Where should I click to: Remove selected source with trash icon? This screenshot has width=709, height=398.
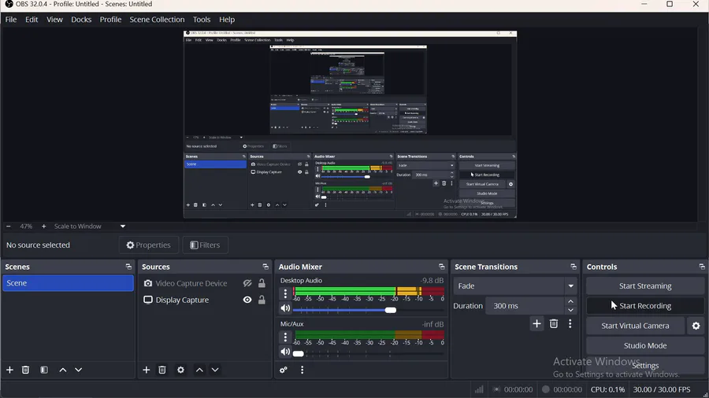[x=162, y=370]
